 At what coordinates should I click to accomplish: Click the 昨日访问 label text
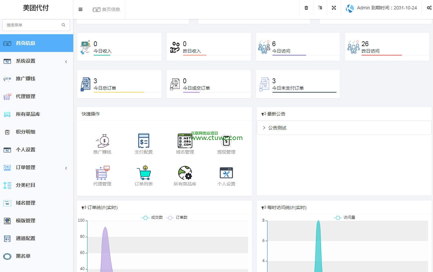370,51
